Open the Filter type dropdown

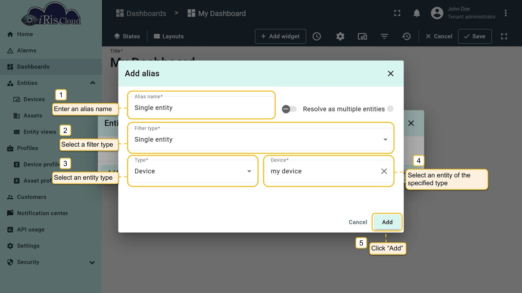click(x=260, y=139)
